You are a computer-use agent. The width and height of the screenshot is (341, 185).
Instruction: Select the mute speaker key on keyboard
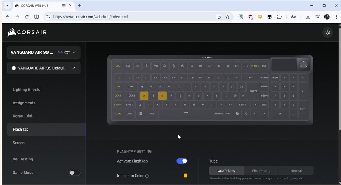[219, 66]
